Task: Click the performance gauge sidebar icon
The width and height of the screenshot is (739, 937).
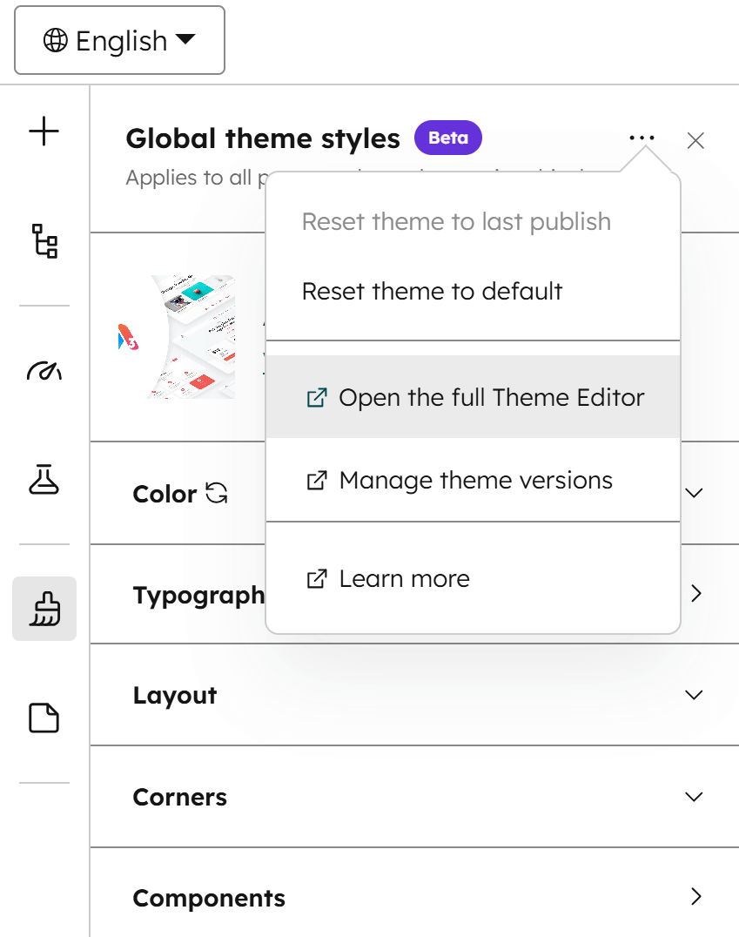Action: coord(44,369)
